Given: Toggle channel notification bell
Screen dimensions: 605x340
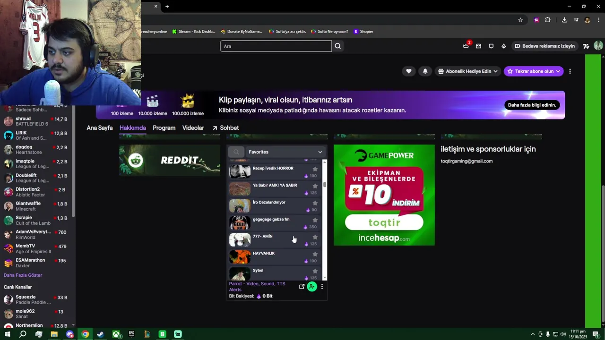Looking at the screenshot, I should pyautogui.click(x=425, y=71).
